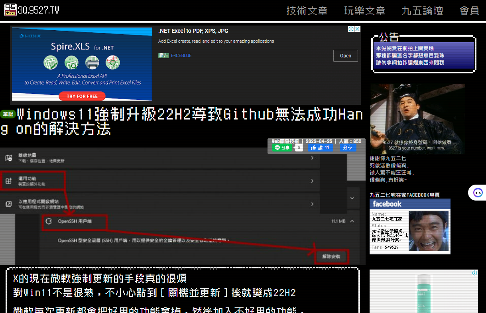
Task: Open the floating purple chat bot icon
Action: coord(478,193)
